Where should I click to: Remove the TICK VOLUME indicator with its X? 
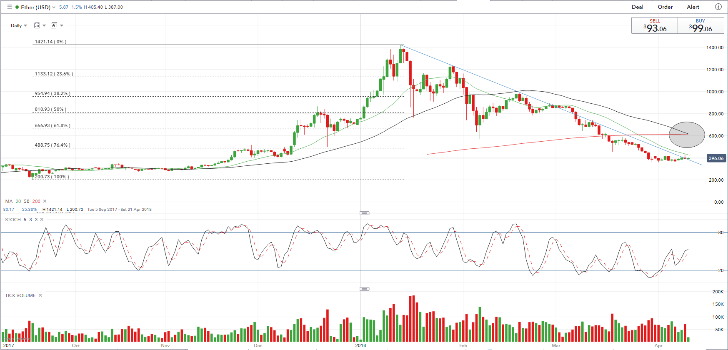tap(40, 295)
